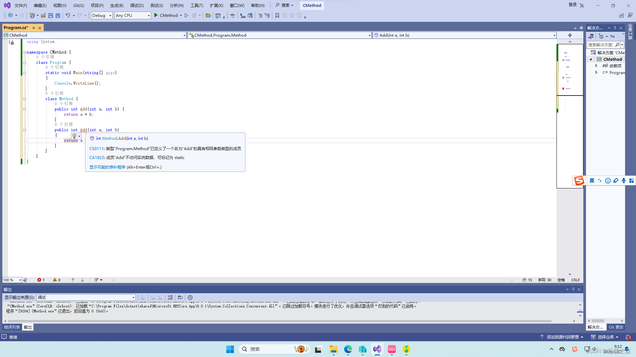Screen dimensions: 636x357
Task: Switch to the 错误列表 tab
Action: 12,327
